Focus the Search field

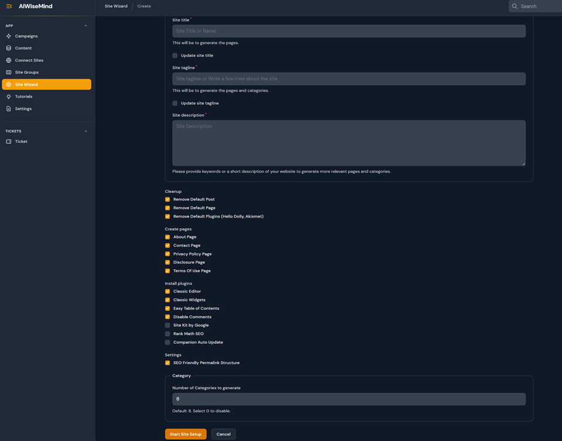pyautogui.click(x=536, y=6)
